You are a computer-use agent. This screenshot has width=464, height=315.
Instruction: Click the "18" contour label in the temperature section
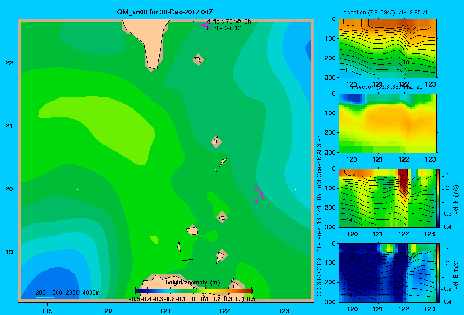pyautogui.click(x=406, y=63)
